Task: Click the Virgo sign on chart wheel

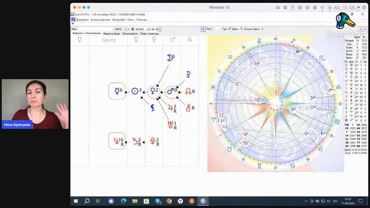Action: pos(338,122)
